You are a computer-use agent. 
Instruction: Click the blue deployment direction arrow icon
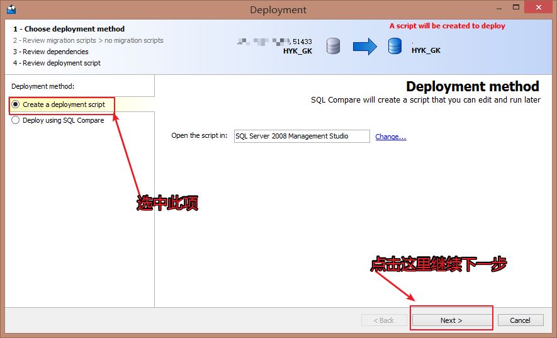[x=365, y=46]
